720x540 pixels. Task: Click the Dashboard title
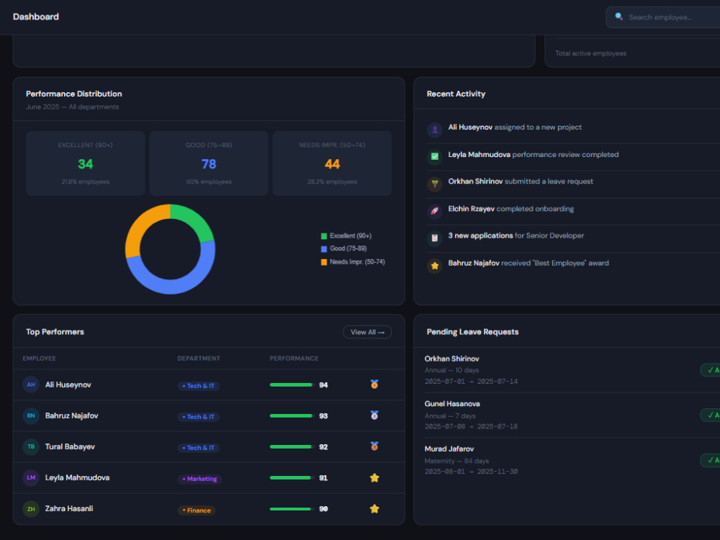[x=36, y=17]
